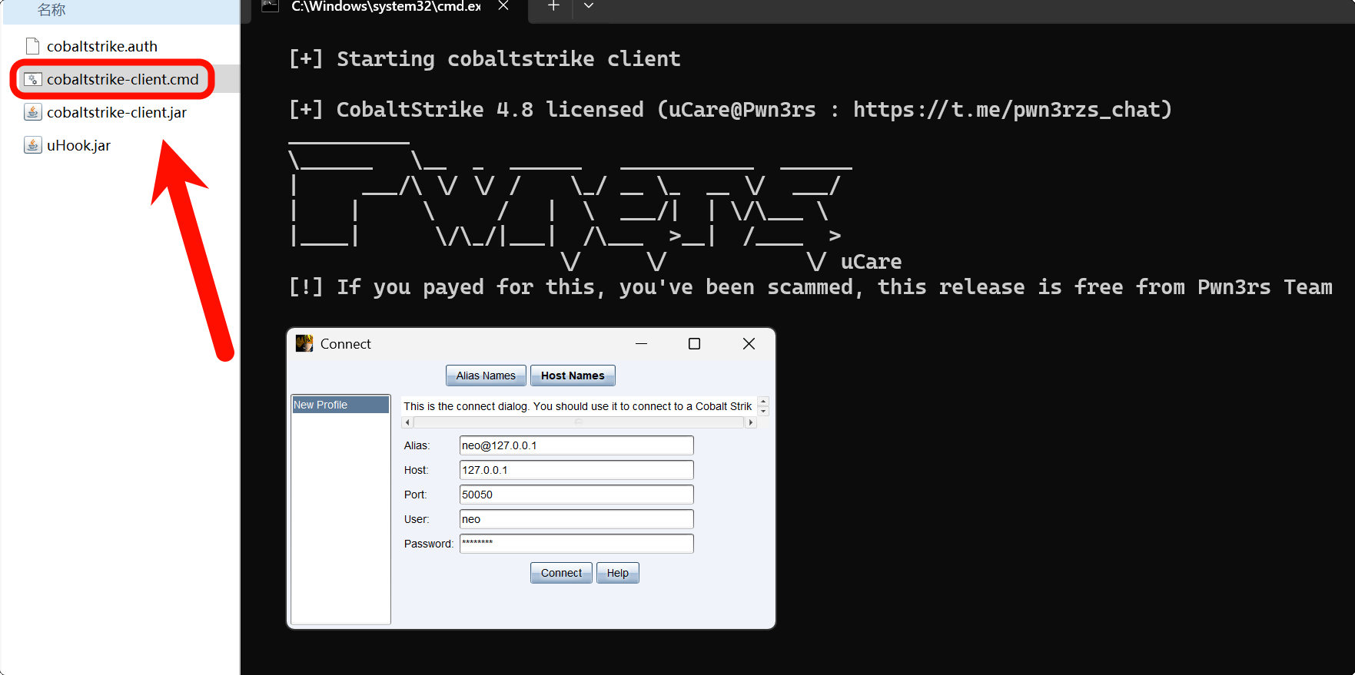This screenshot has height=675, width=1355.
Task: Focus the Host input field
Action: pyautogui.click(x=576, y=470)
